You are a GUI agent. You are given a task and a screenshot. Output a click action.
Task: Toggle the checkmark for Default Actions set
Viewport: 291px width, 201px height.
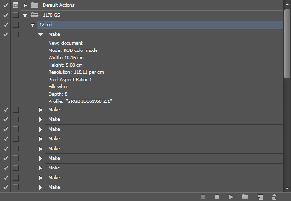(5, 5)
